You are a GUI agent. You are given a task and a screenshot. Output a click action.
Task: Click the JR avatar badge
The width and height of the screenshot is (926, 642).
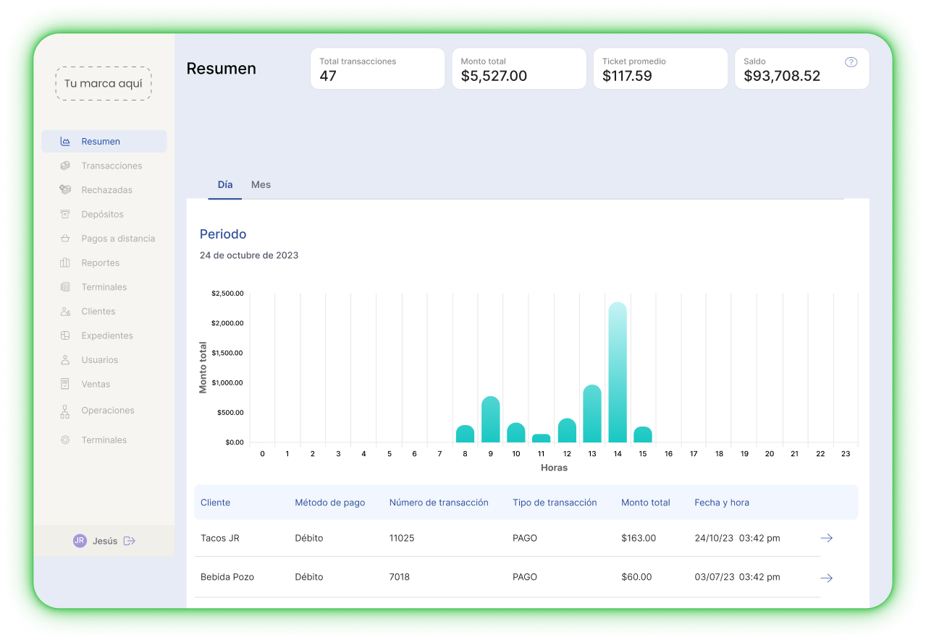80,540
